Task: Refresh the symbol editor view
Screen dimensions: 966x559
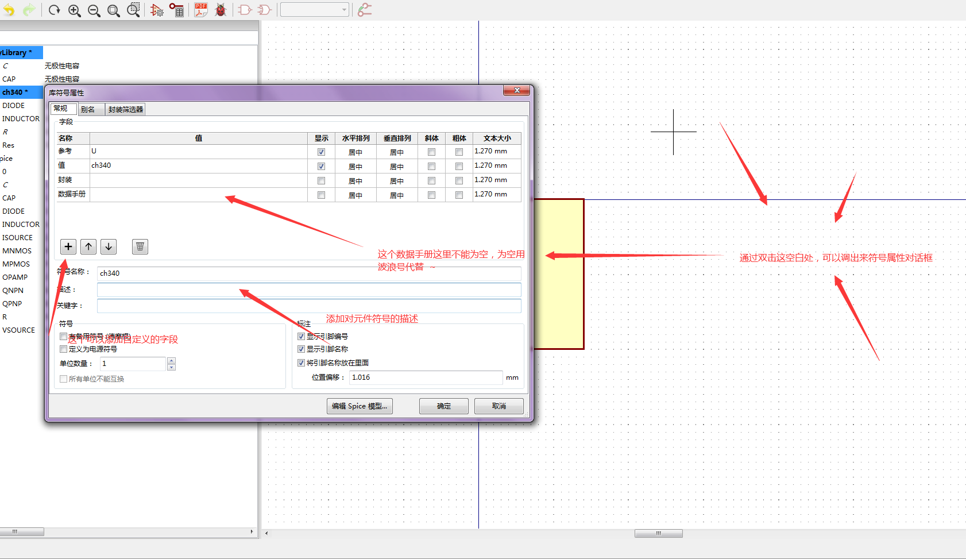Action: [55, 10]
